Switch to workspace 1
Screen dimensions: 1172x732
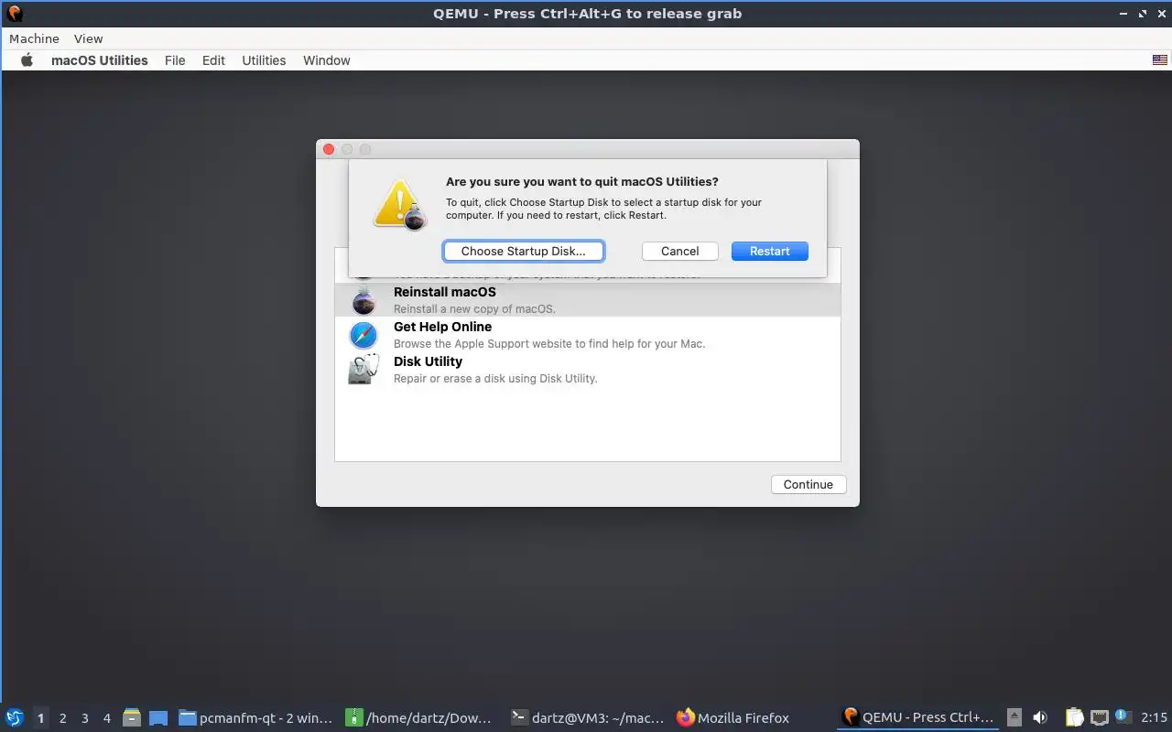40,718
